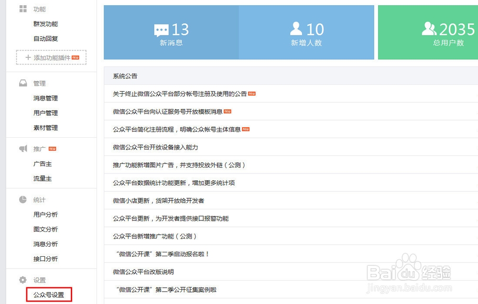The height and width of the screenshot is (304, 478).
Task: Collapse the 统计 sidebar section
Action: 39,199
